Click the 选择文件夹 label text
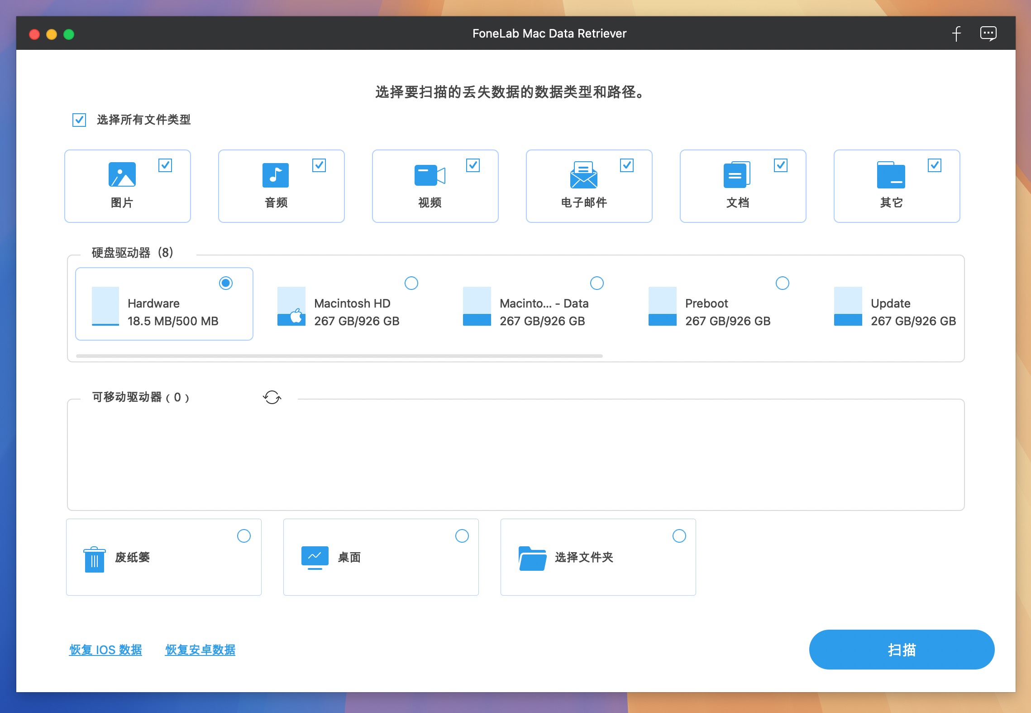This screenshot has width=1031, height=713. [584, 557]
